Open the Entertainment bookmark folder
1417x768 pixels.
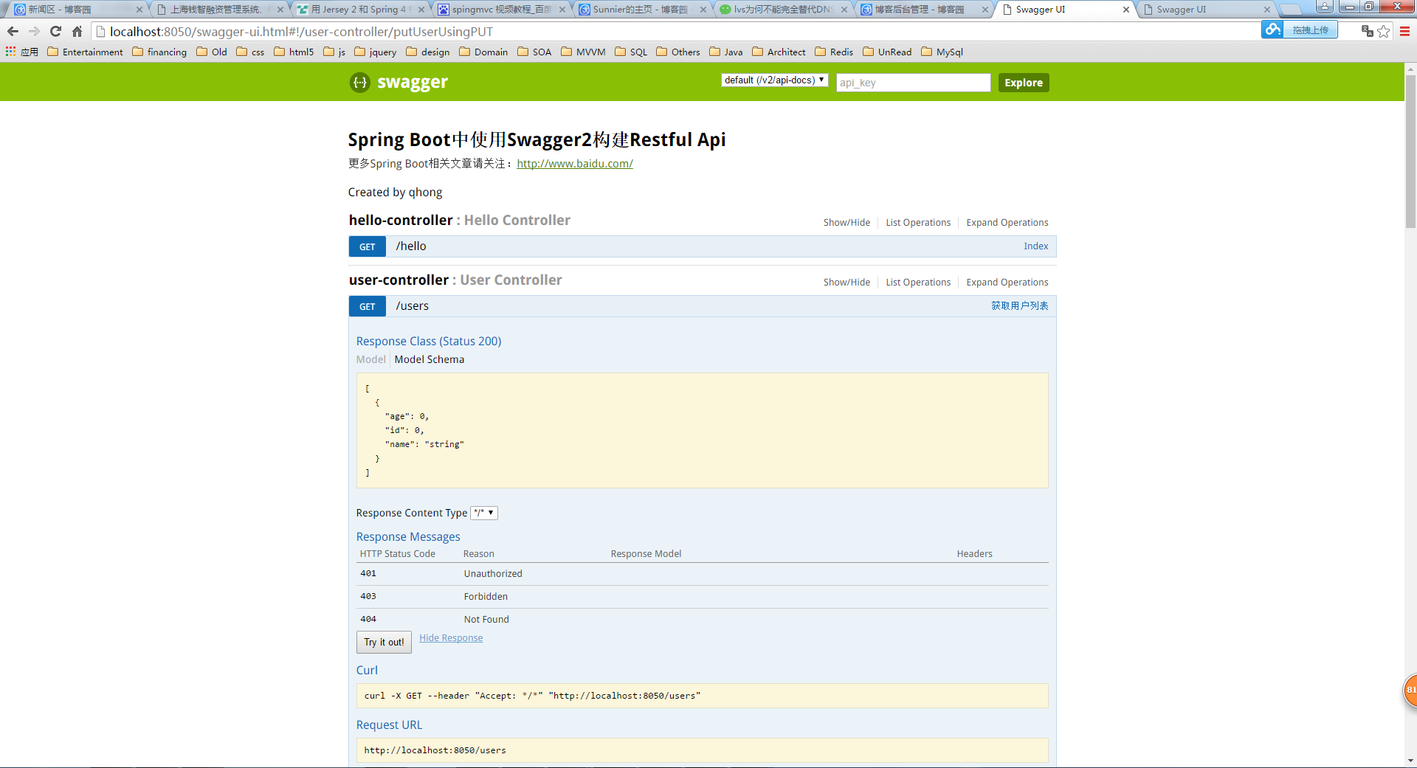[x=85, y=52]
